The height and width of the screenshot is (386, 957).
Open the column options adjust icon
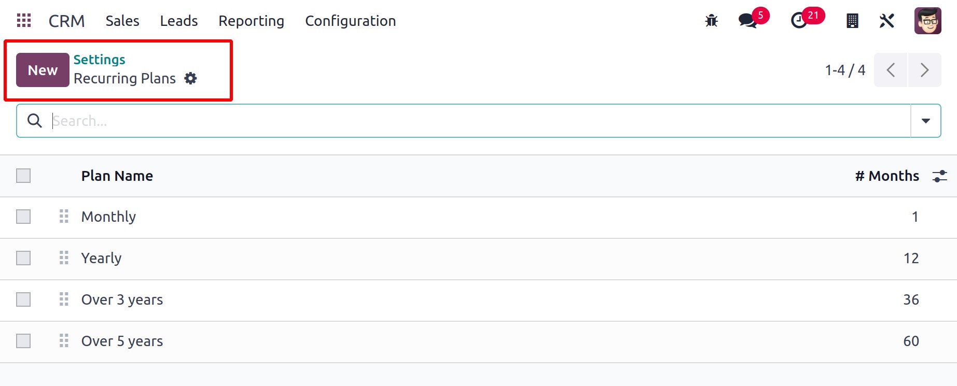[x=939, y=176]
